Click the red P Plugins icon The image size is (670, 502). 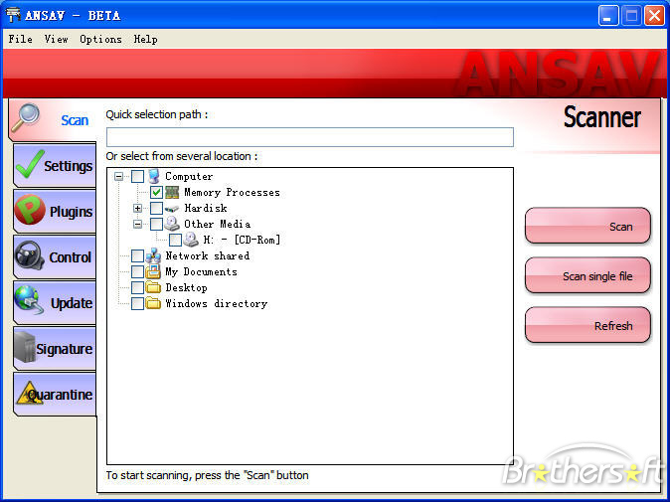[x=30, y=210]
